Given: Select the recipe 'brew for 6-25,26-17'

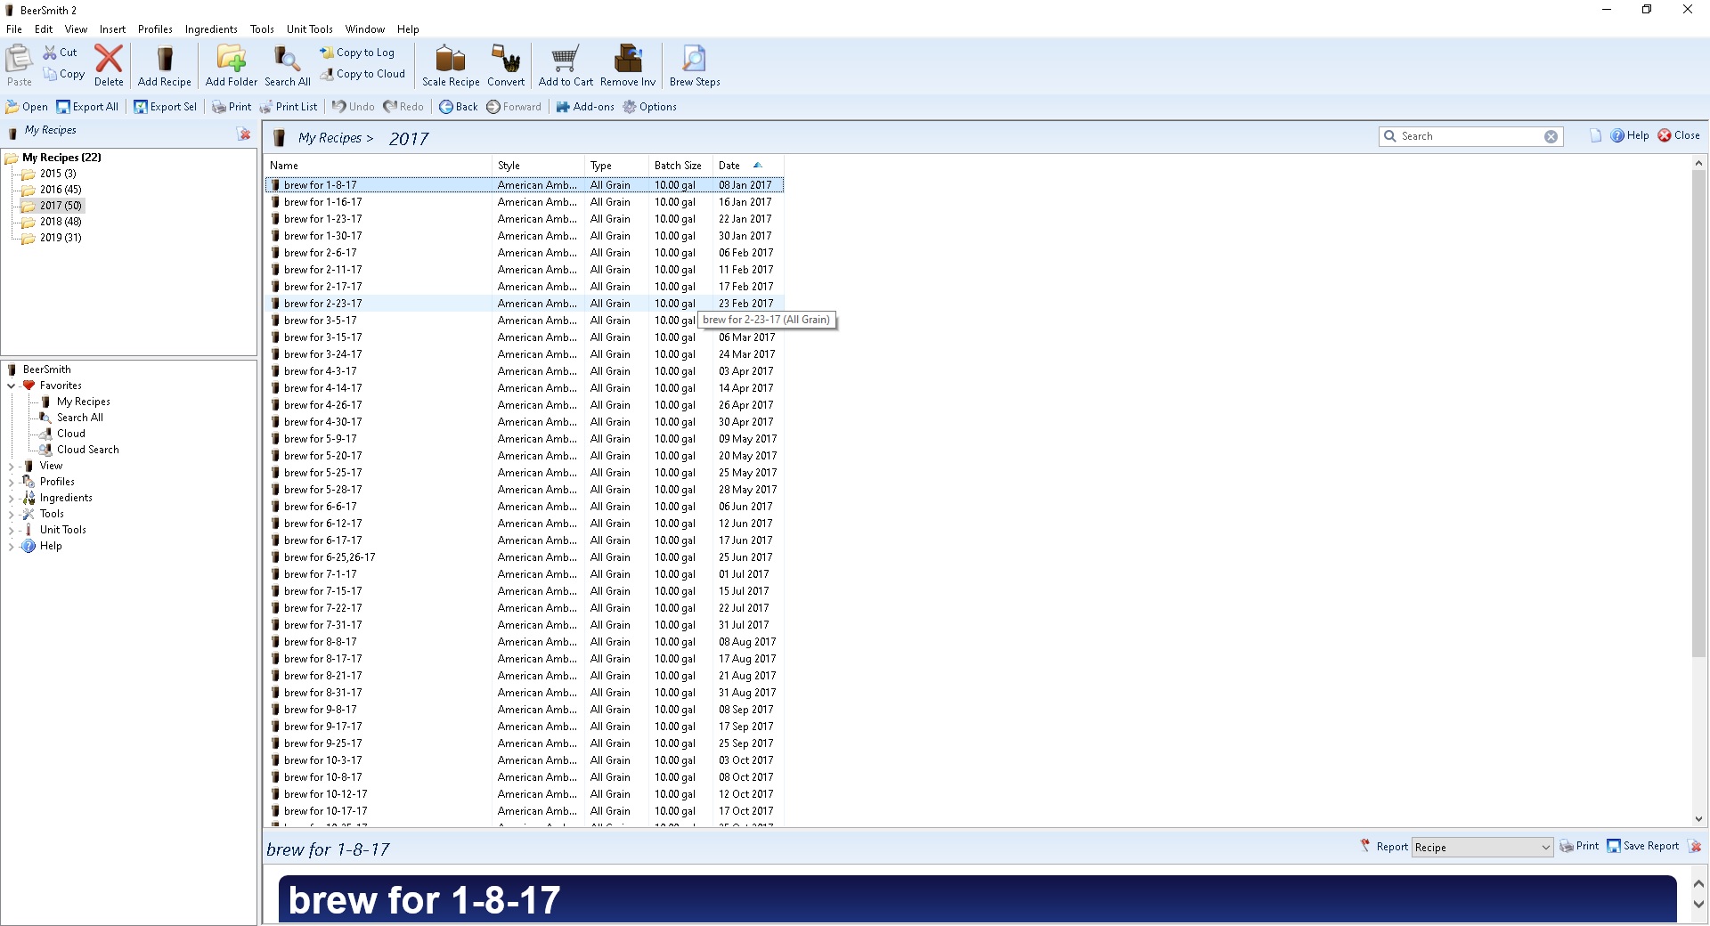Looking at the screenshot, I should pyautogui.click(x=525, y=557).
